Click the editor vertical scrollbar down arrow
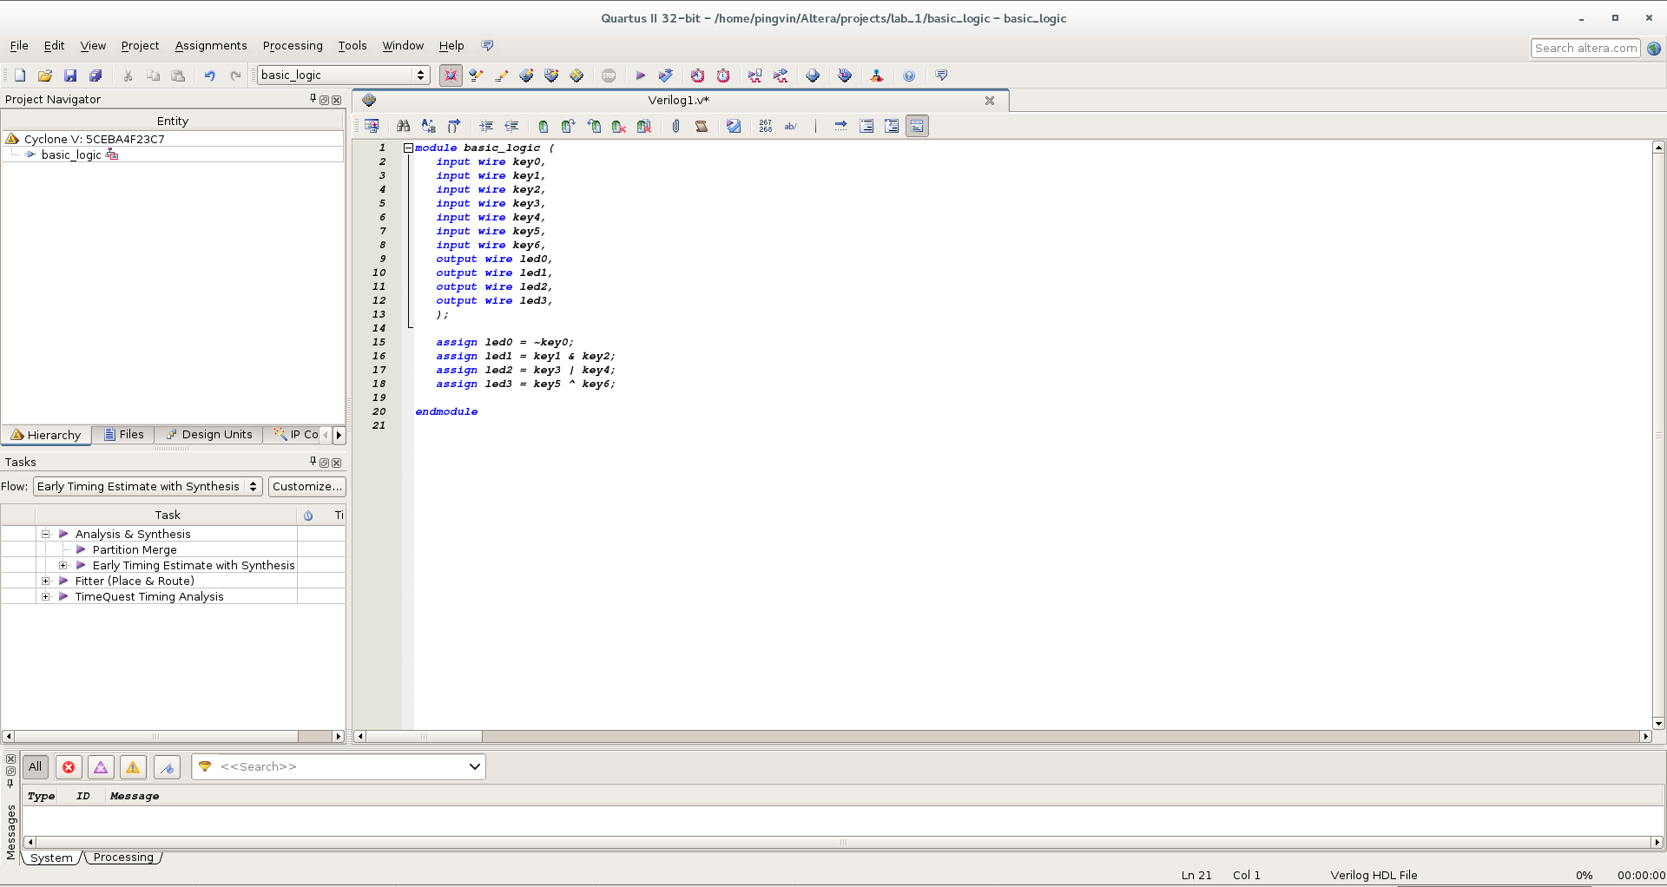This screenshot has height=887, width=1667. coord(1658,723)
